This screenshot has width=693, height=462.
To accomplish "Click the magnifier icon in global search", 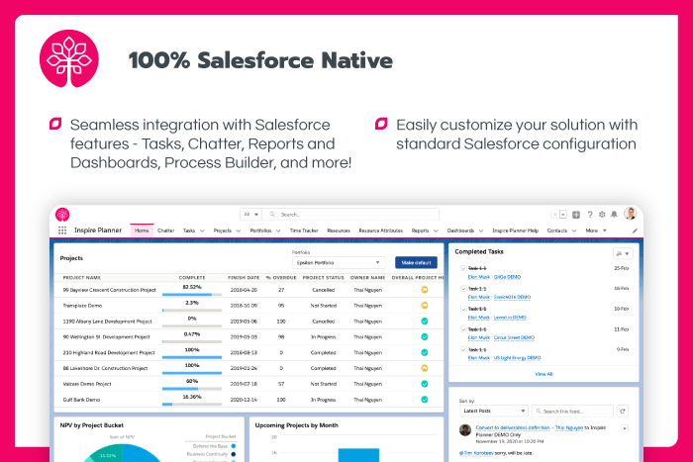I will click(x=272, y=215).
